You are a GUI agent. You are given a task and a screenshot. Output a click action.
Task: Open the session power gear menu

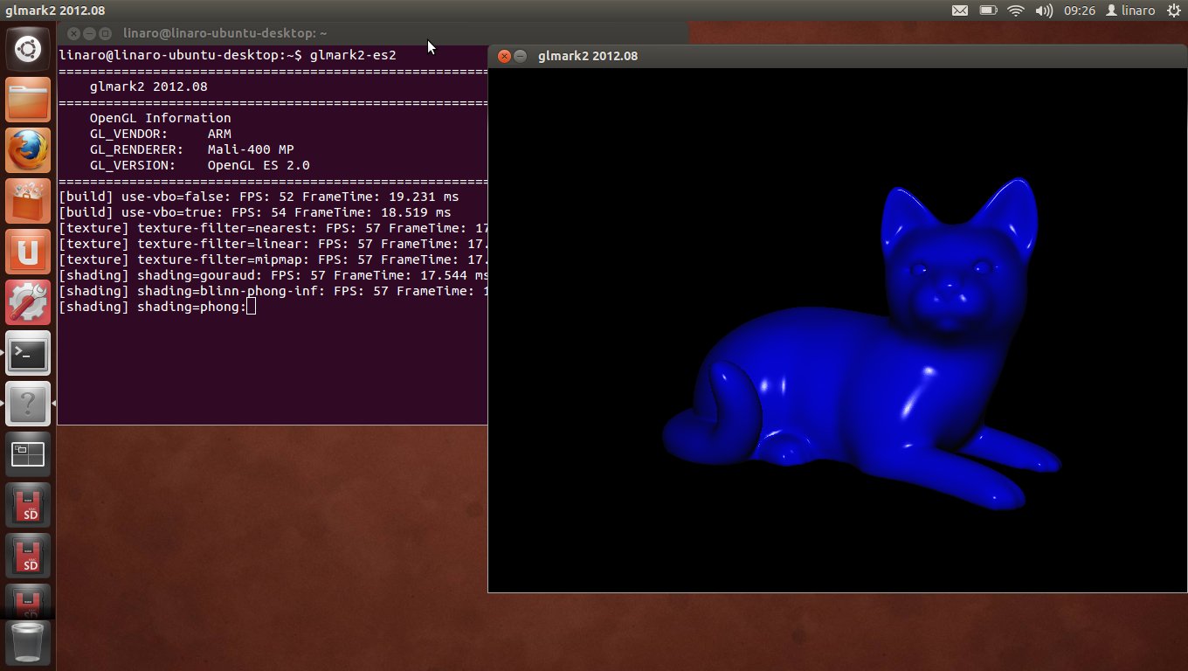[1172, 10]
